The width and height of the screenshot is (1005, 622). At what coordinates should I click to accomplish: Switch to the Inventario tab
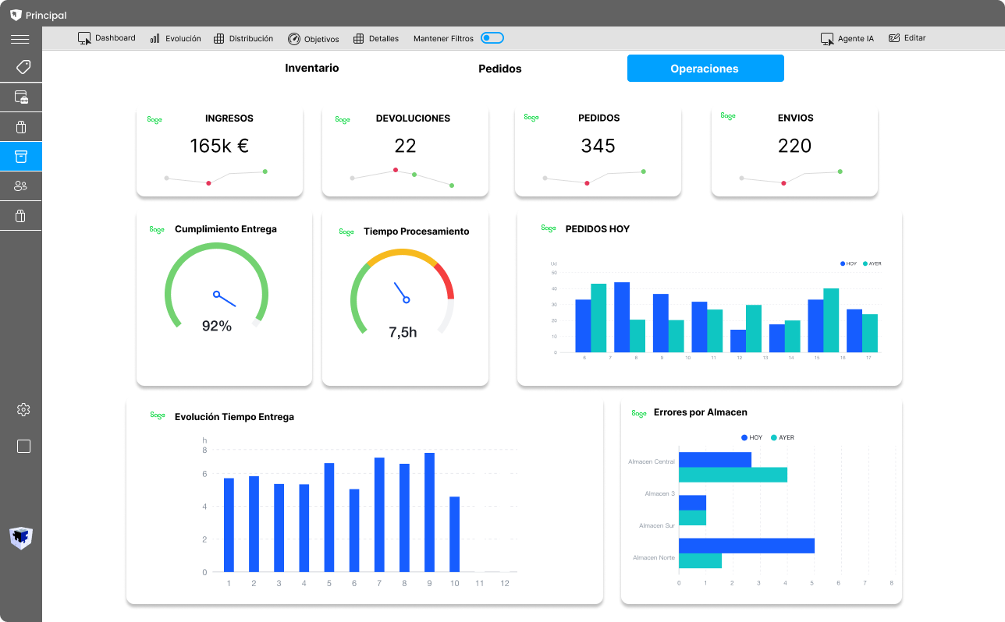point(311,68)
